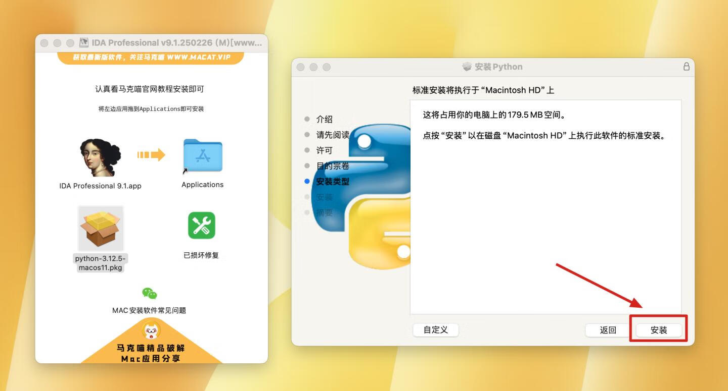Click the 返回 button
Screen dimensions: 728x391
click(x=608, y=330)
